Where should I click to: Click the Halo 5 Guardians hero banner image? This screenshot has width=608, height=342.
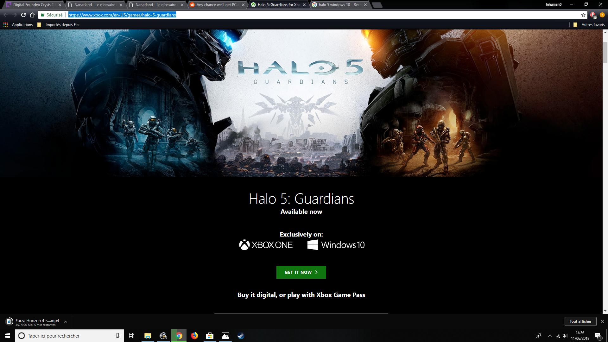(301, 103)
